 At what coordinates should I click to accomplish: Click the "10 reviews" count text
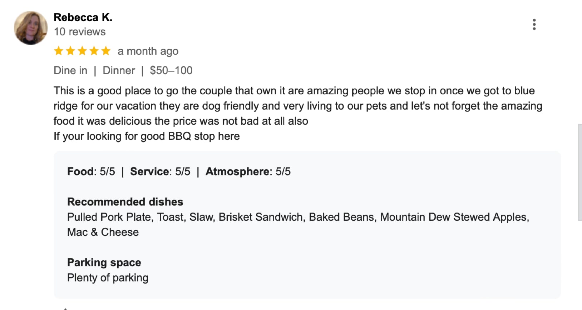coord(80,32)
